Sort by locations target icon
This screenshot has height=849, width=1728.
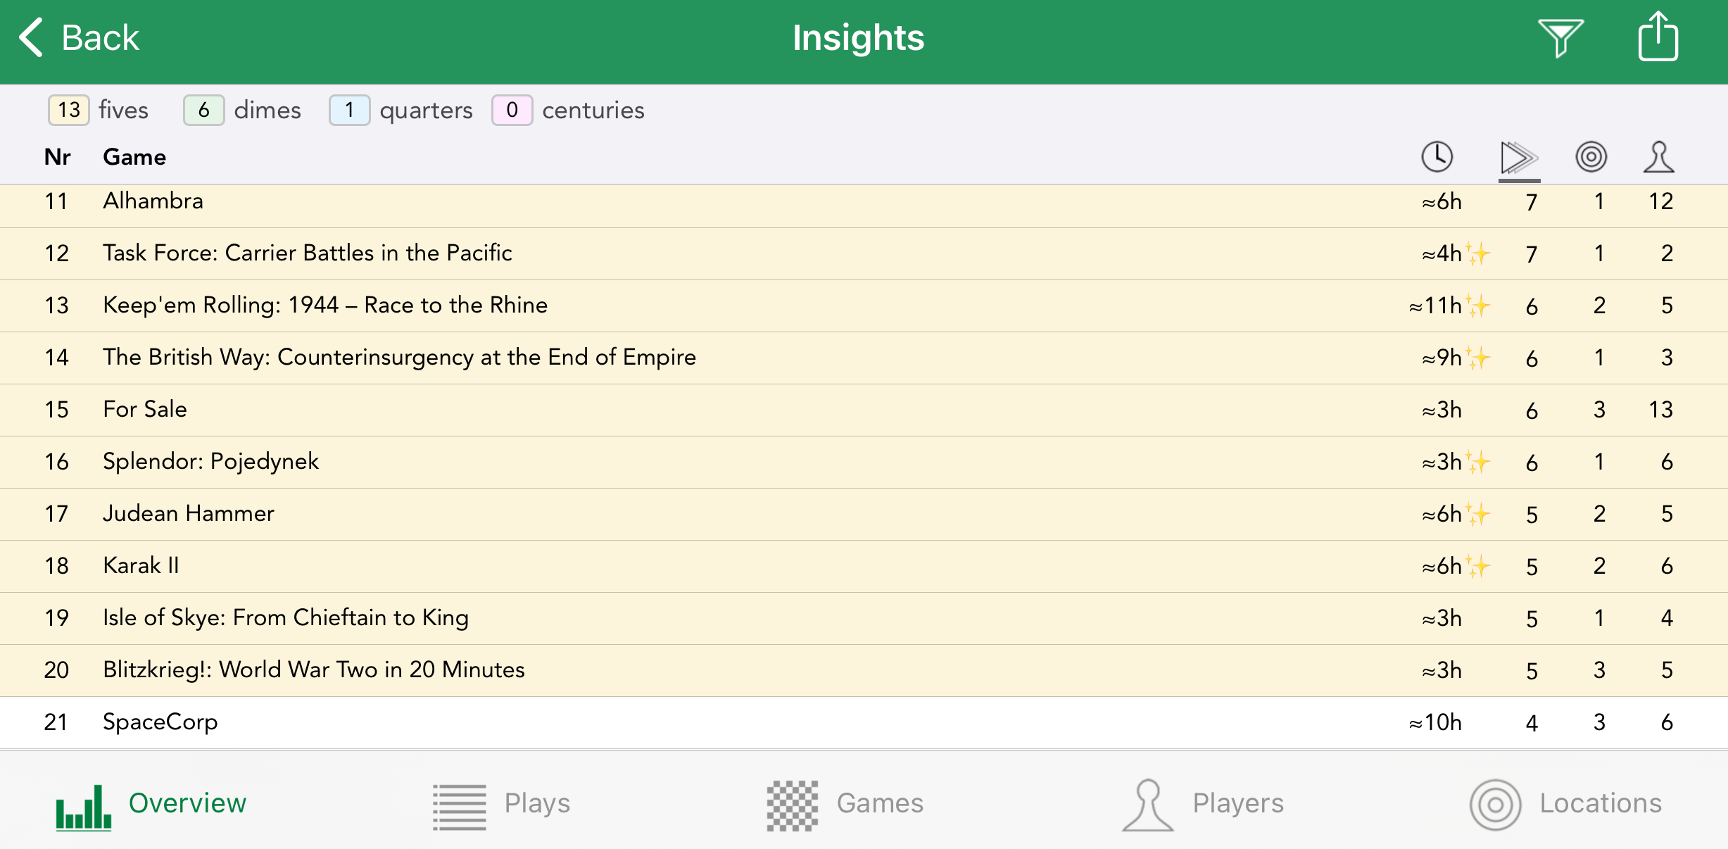coord(1591,156)
